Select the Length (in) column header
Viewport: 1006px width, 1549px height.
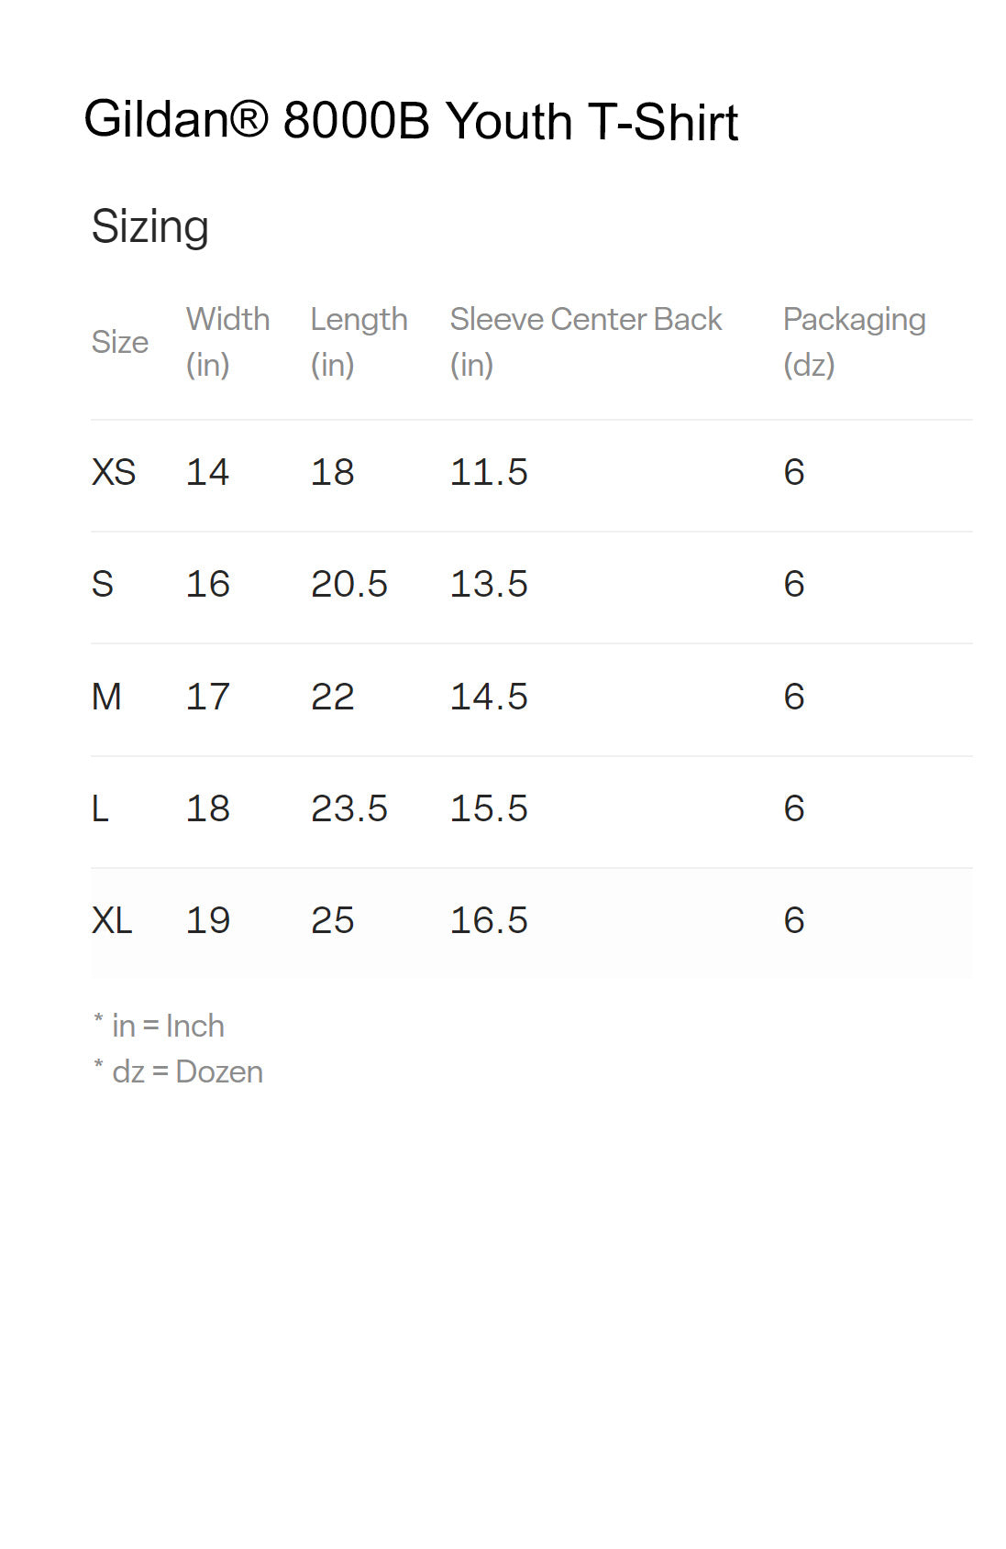click(x=359, y=341)
